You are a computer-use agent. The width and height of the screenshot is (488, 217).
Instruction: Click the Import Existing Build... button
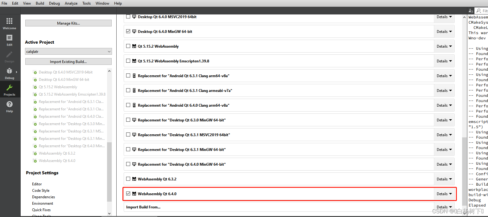point(68,62)
